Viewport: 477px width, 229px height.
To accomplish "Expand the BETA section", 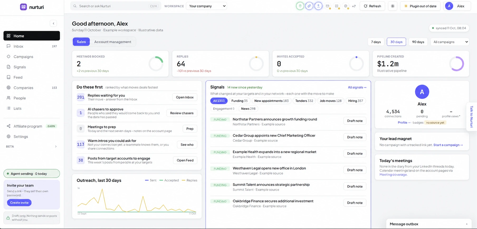I will (32, 147).
